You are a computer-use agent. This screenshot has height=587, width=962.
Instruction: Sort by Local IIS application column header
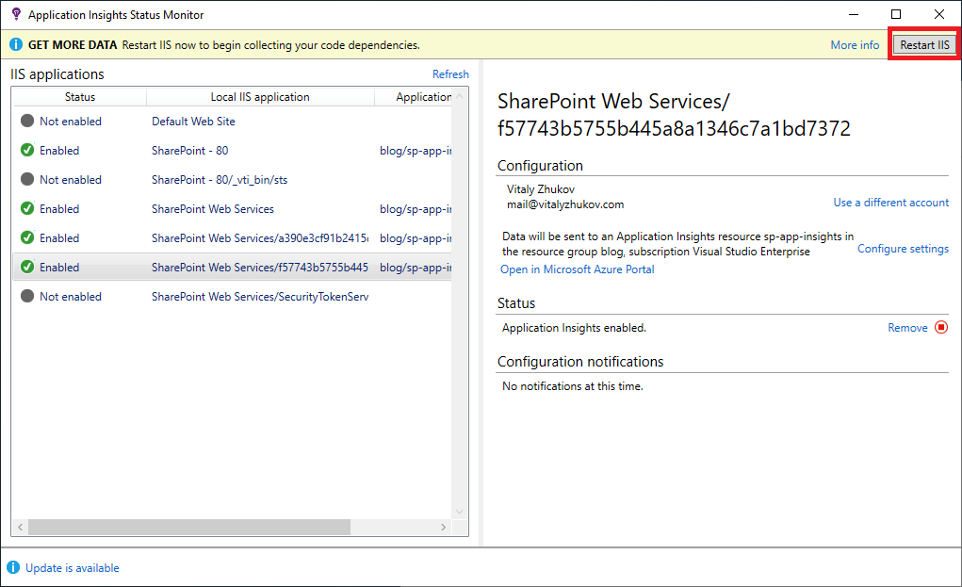(x=260, y=97)
